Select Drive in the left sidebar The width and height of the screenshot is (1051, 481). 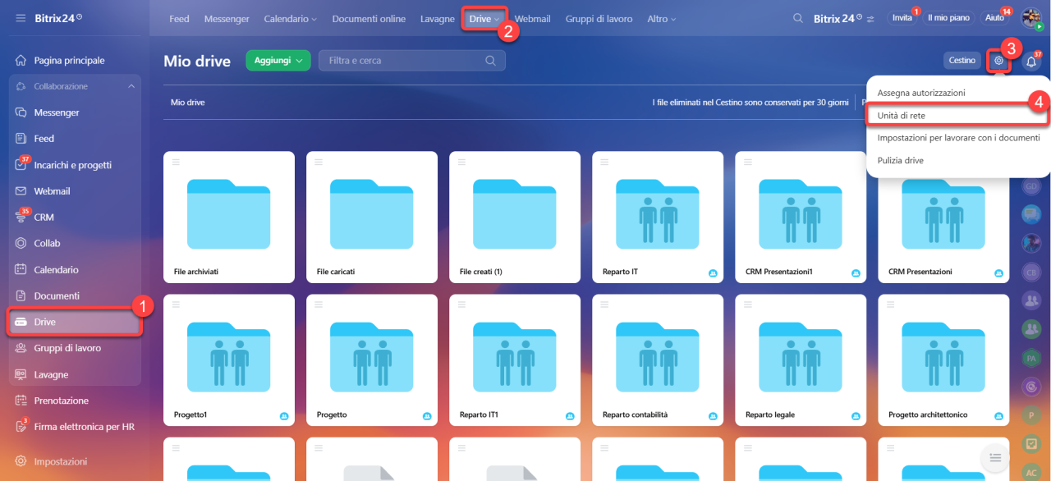click(x=75, y=322)
